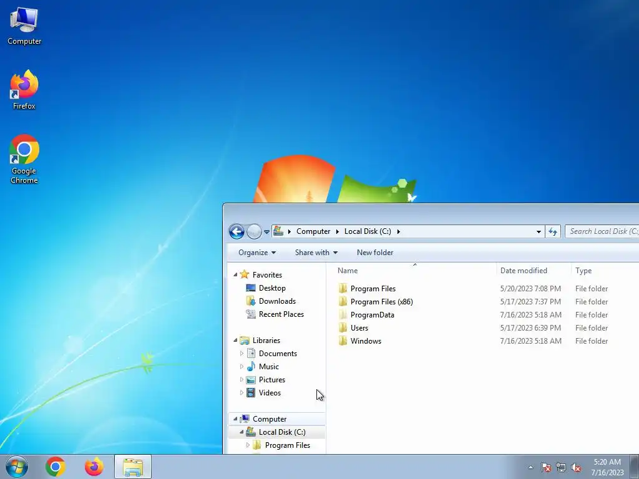Open Recent Places under Favorites
639x479 pixels.
pyautogui.click(x=281, y=314)
